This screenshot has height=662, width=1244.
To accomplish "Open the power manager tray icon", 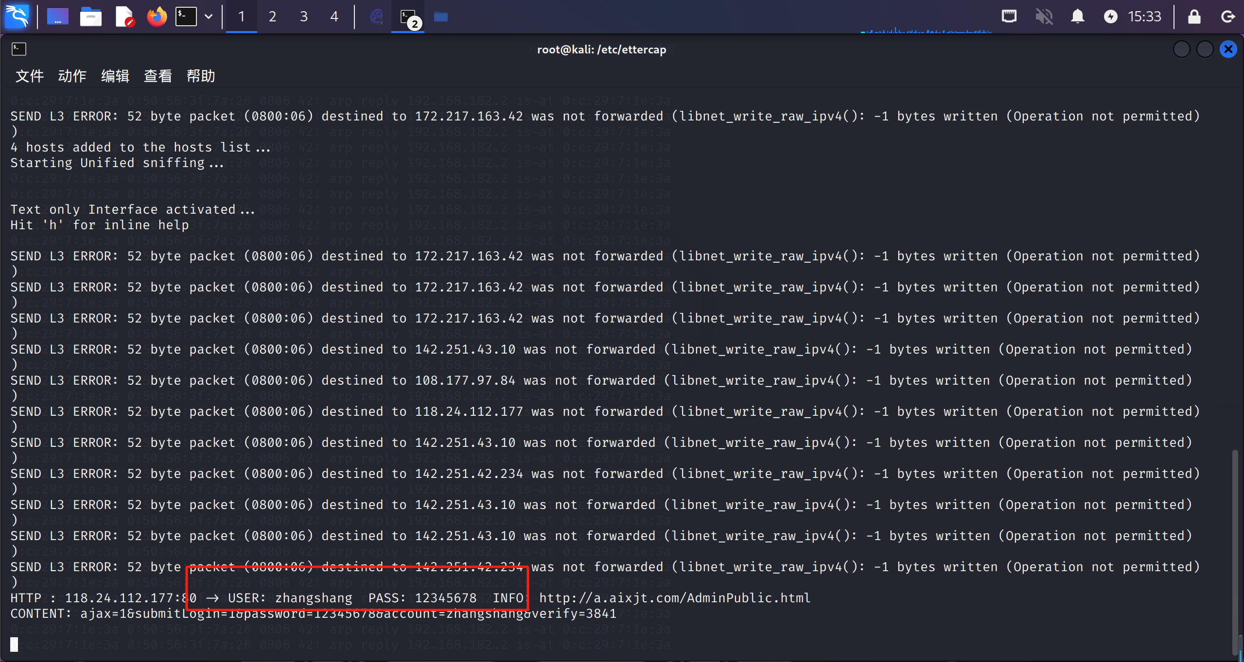I will (x=1110, y=17).
